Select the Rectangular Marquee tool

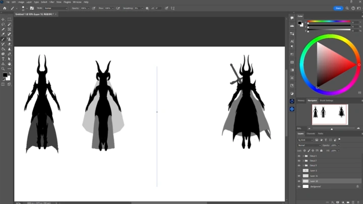click(9, 20)
